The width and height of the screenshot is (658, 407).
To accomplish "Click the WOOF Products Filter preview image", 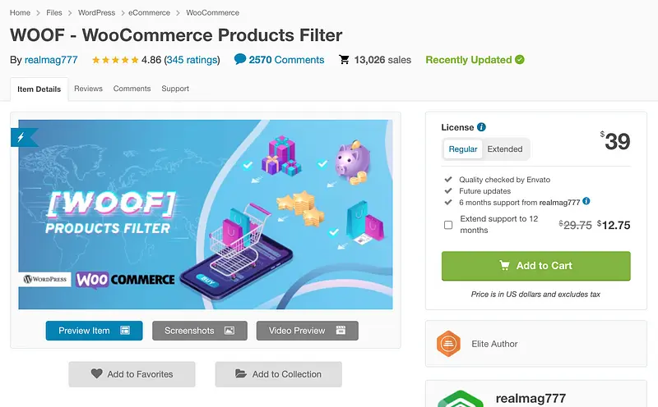I will coord(206,215).
